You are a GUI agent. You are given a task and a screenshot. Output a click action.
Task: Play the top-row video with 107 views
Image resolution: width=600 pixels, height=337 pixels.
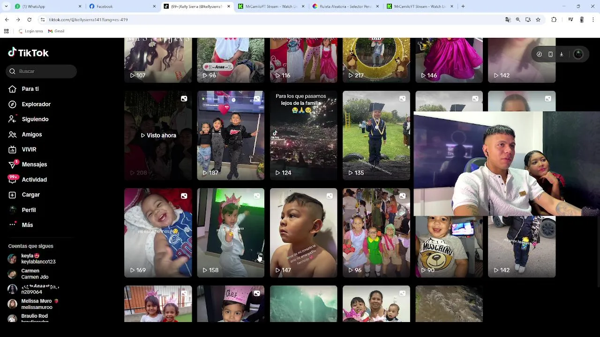(158, 60)
